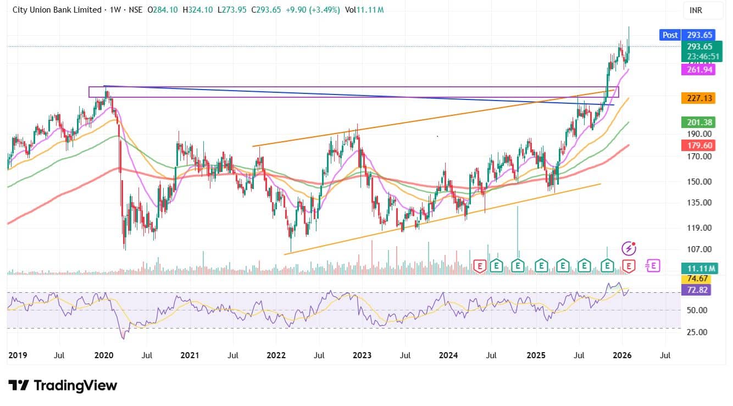Viewport: 733px width, 406px height.
Task: Select the 1W interval label in the header
Action: coord(115,10)
